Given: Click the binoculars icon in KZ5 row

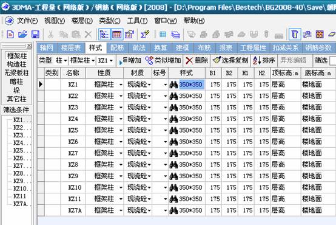Looking at the screenshot, I should (173, 130).
